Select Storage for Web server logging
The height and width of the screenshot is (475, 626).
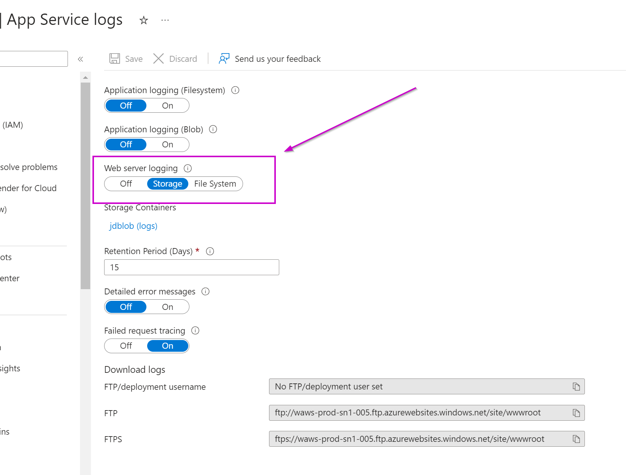click(168, 184)
